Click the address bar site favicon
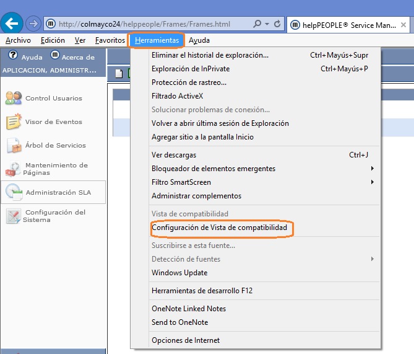 [x=51, y=24]
